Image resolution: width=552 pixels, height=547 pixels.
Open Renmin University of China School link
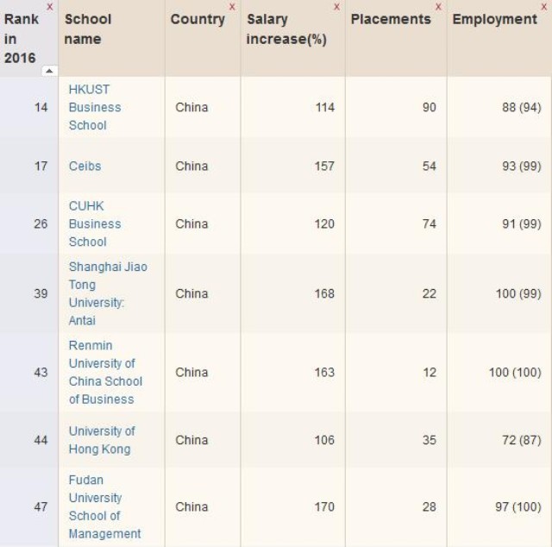point(105,373)
